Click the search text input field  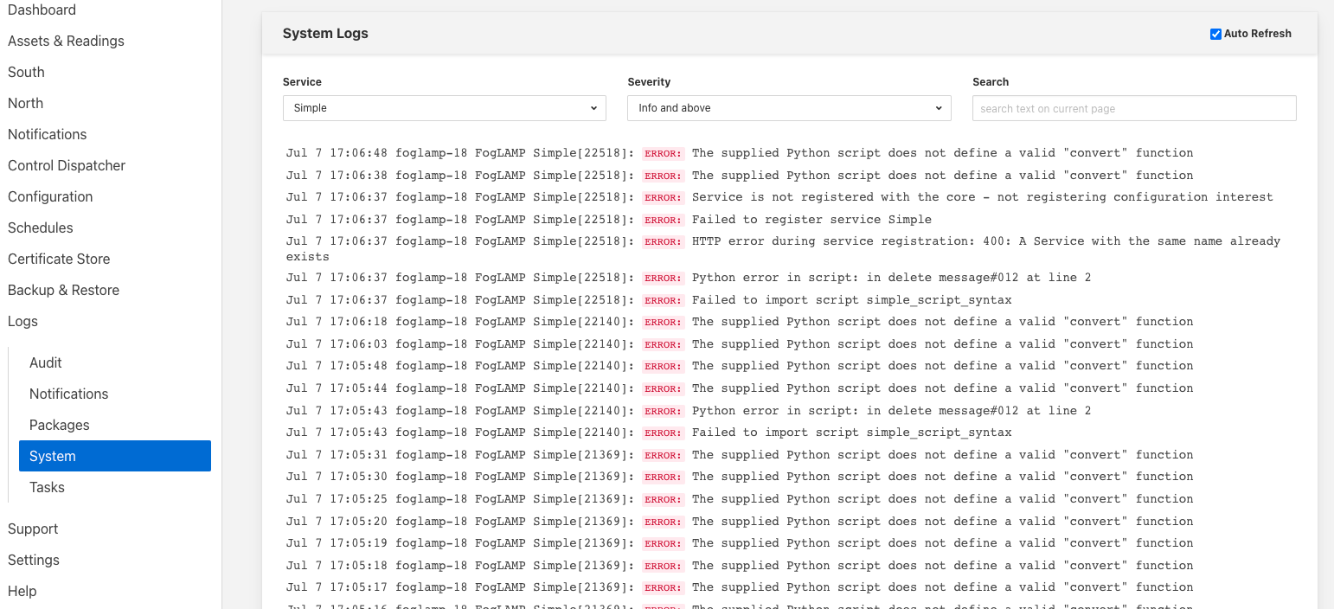tap(1133, 107)
